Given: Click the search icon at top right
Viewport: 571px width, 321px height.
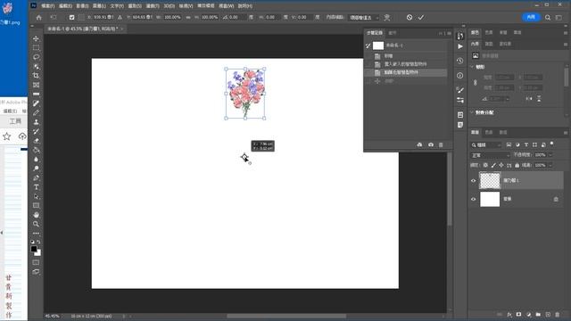Looking at the screenshot, I should coord(548,18).
